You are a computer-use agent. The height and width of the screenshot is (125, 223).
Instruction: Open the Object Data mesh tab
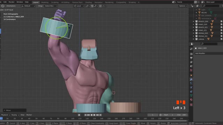(x=191, y=95)
